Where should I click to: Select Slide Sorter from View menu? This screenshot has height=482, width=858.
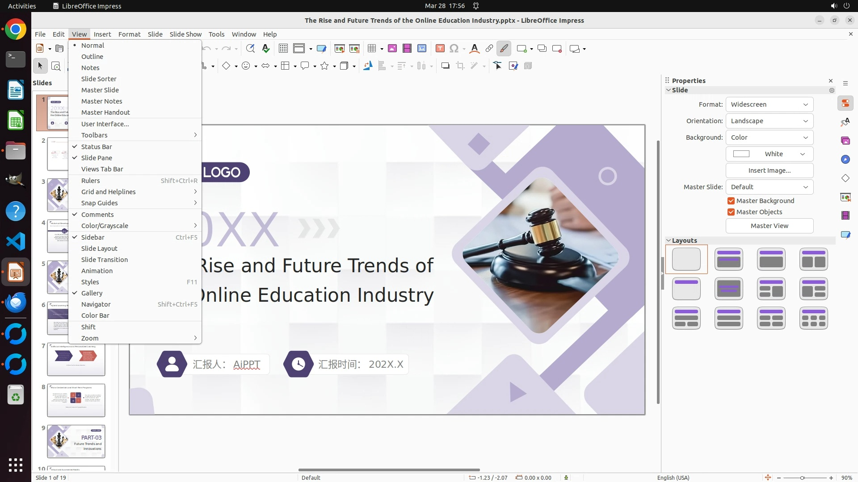(99, 79)
